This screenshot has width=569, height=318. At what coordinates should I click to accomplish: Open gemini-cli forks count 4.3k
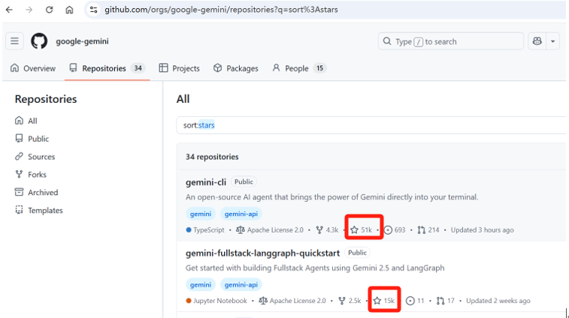pos(327,229)
